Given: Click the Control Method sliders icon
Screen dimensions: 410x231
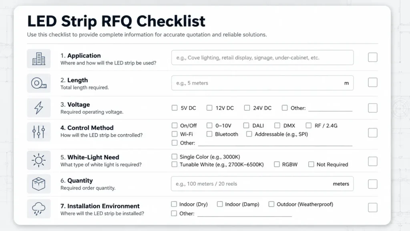Looking at the screenshot, I should 39,132.
